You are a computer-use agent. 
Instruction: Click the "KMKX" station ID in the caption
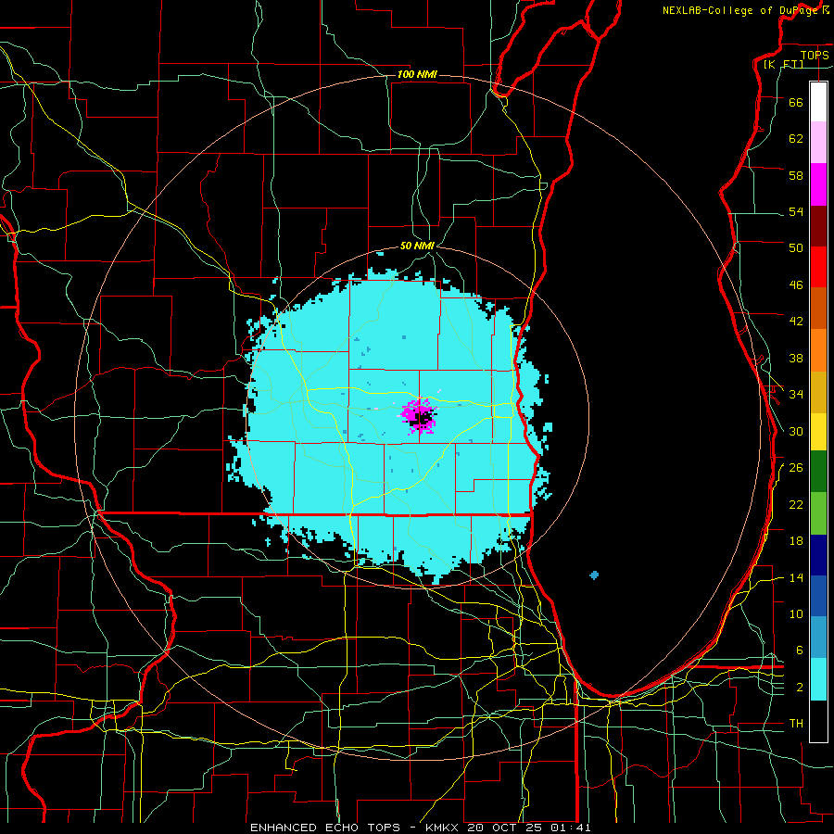[444, 828]
